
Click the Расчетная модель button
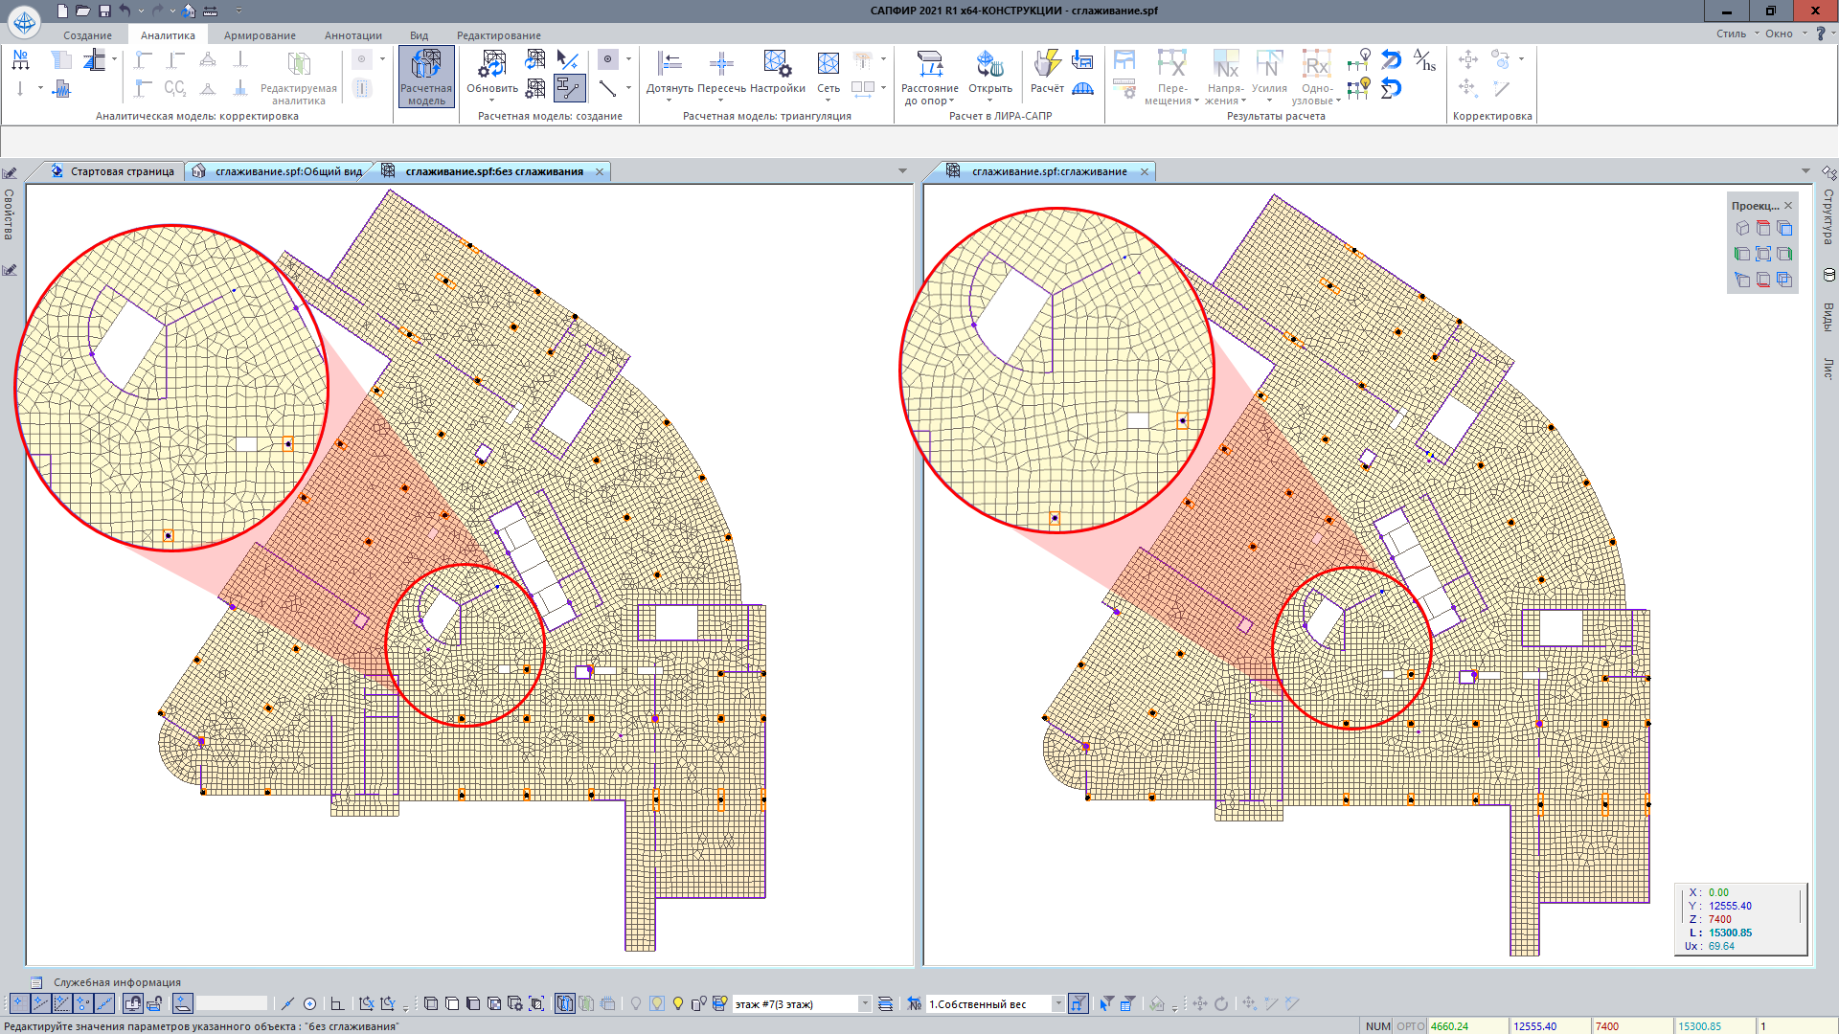click(x=426, y=77)
